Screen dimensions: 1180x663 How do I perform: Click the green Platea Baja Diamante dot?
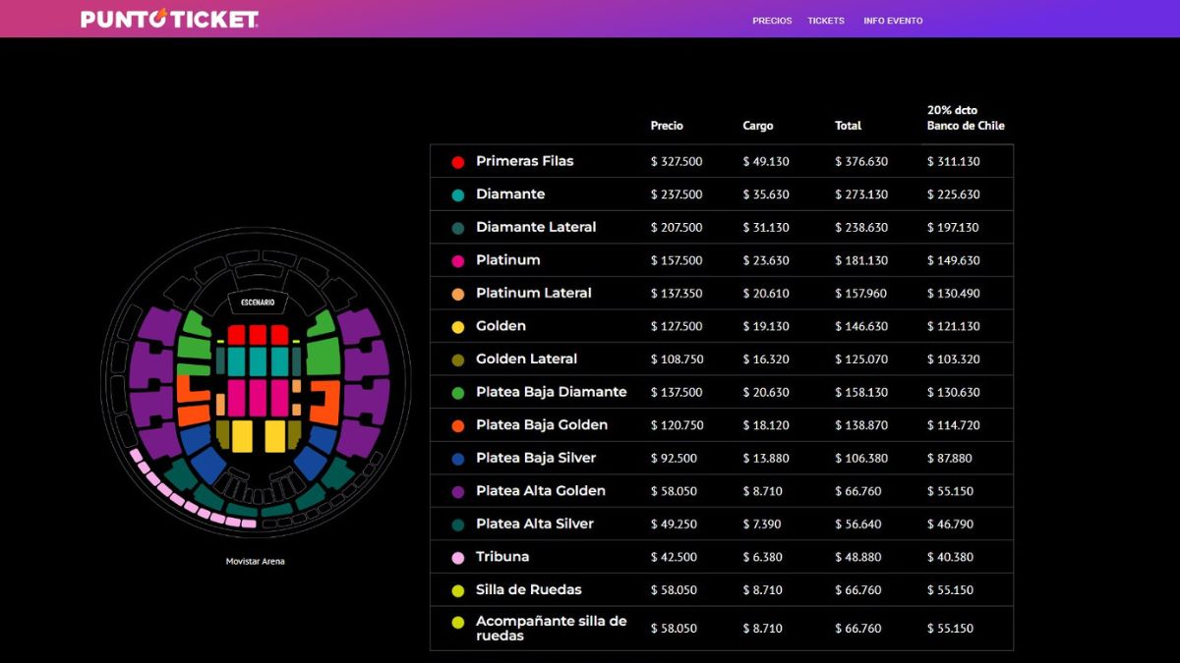(x=458, y=393)
